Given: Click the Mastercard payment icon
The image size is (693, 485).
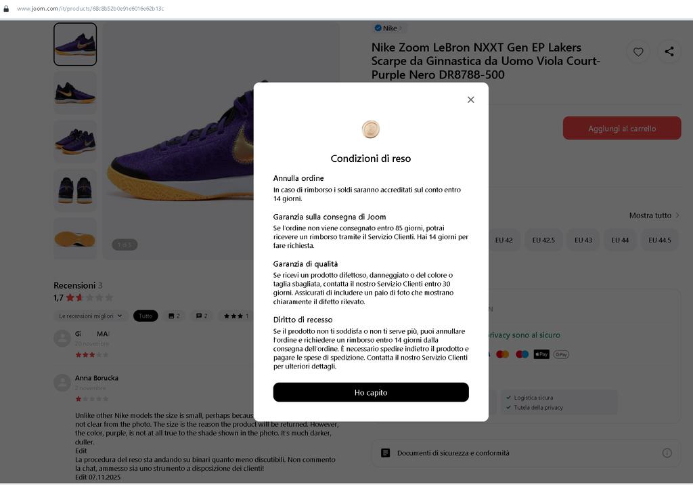Looking at the screenshot, I should click(x=502, y=354).
